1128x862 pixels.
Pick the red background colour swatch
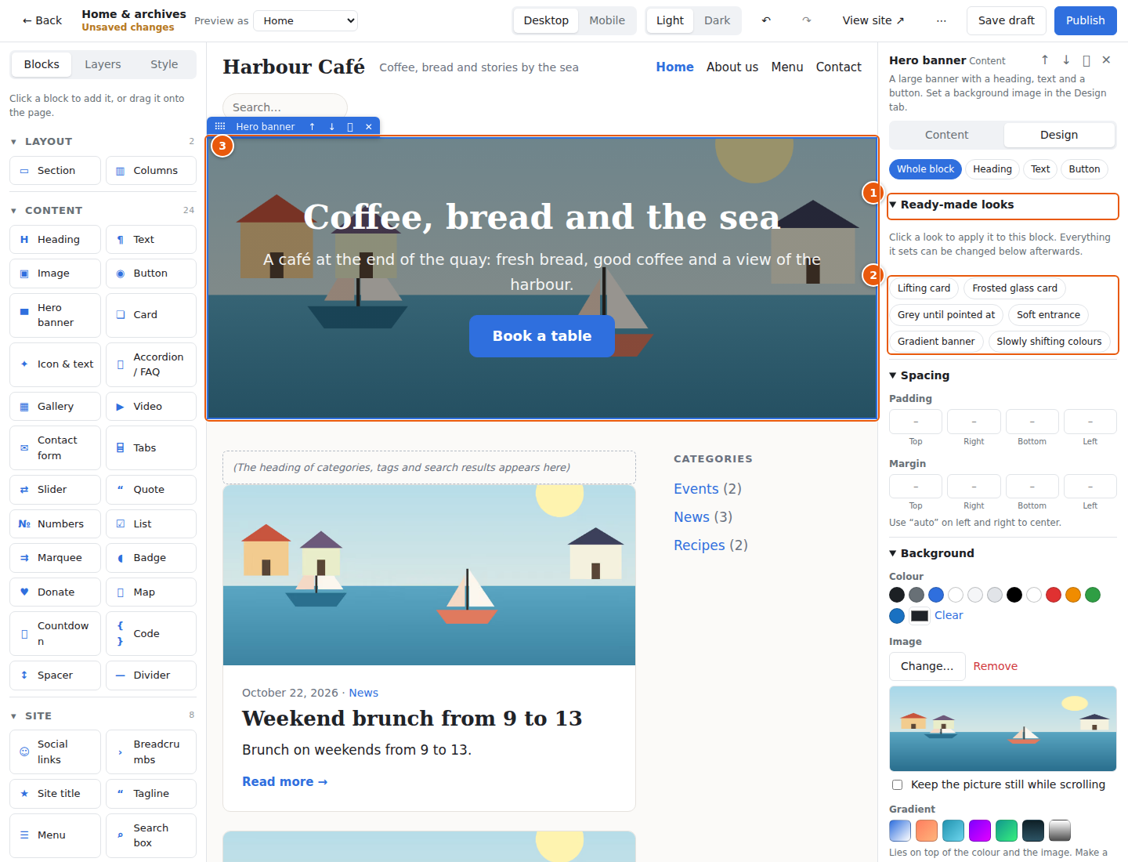pyautogui.click(x=1054, y=595)
